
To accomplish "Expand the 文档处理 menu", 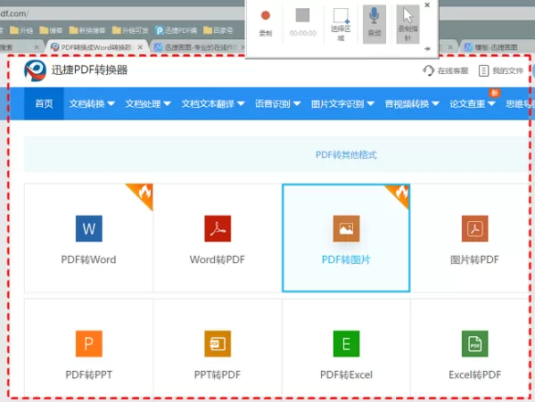I will (x=148, y=103).
